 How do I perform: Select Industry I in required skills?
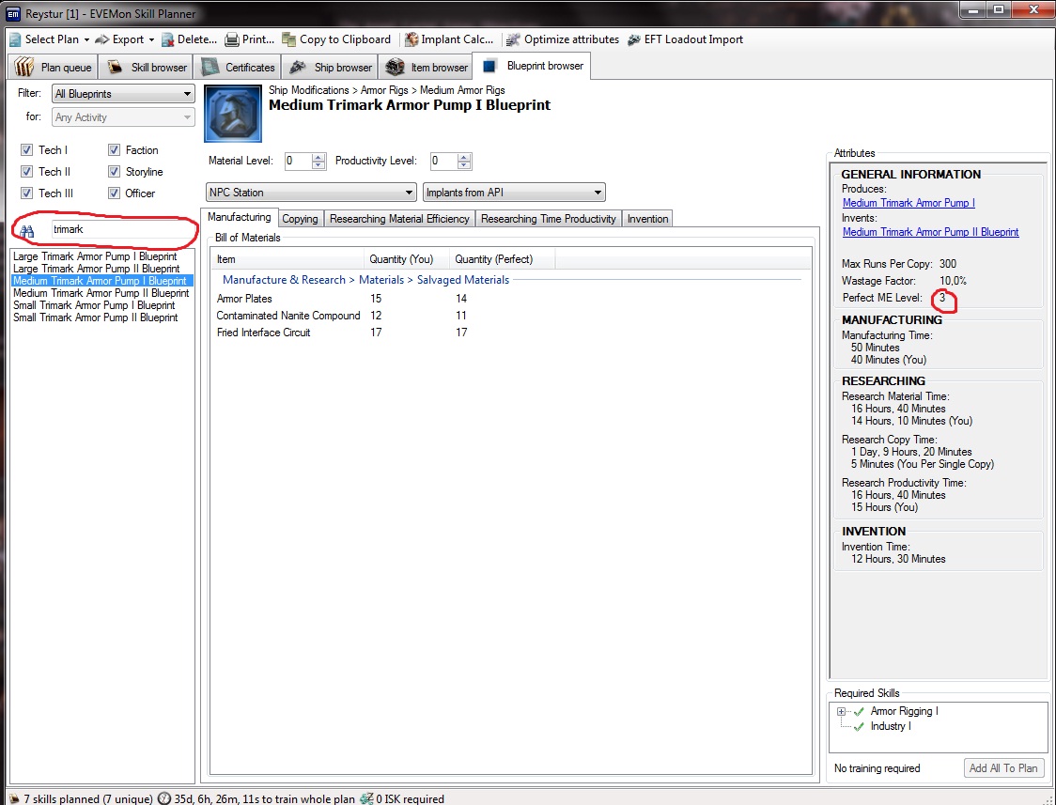click(891, 726)
